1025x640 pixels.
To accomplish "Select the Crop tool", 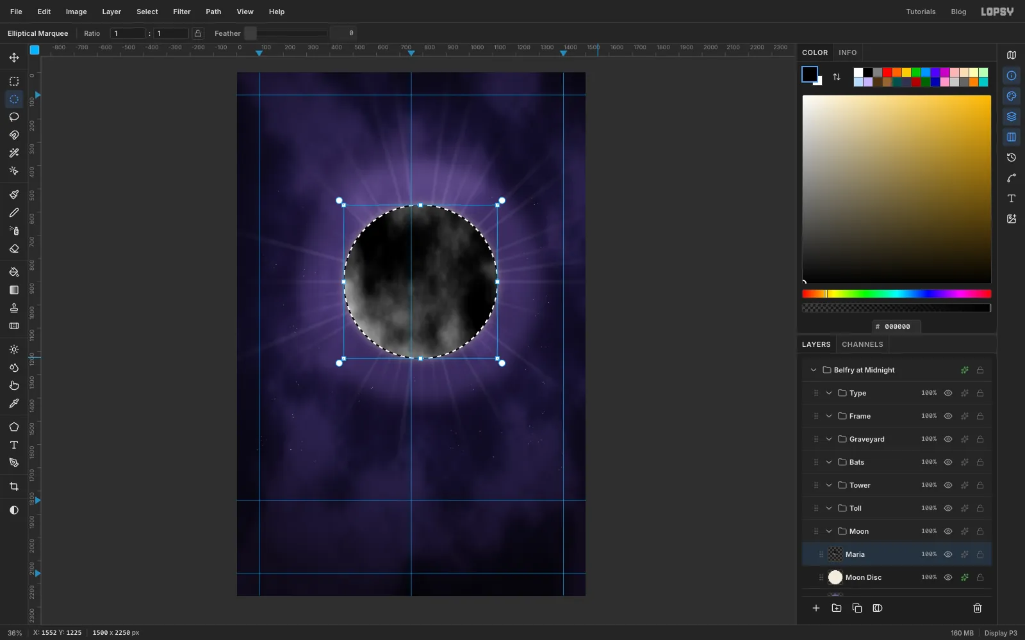I will pyautogui.click(x=14, y=486).
